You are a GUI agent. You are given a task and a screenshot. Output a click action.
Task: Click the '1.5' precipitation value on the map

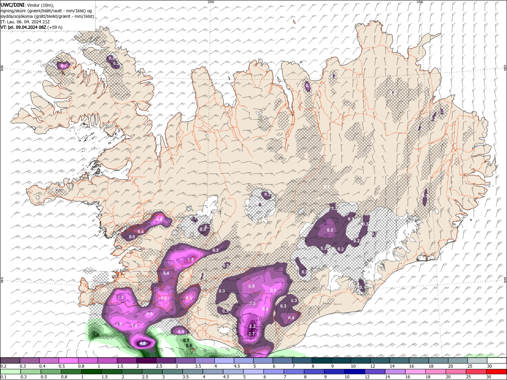(191, 260)
